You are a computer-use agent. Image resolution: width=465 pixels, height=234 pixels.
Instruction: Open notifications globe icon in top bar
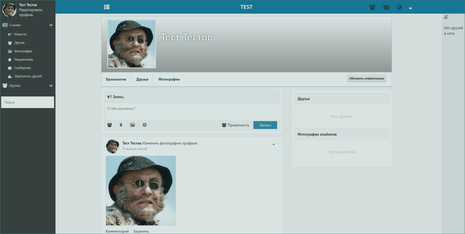pyautogui.click(x=400, y=7)
